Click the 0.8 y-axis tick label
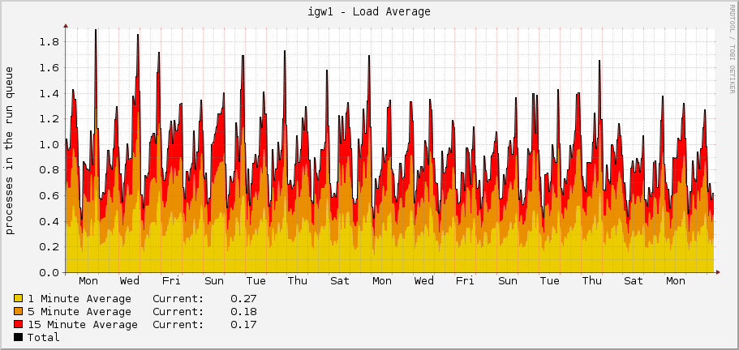This screenshot has width=739, height=350. [x=49, y=170]
